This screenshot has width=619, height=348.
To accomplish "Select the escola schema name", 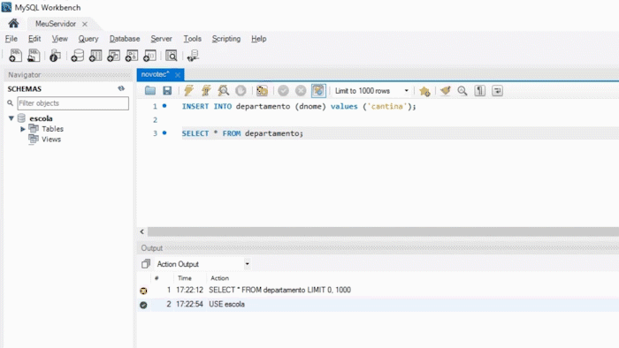I will pos(41,118).
